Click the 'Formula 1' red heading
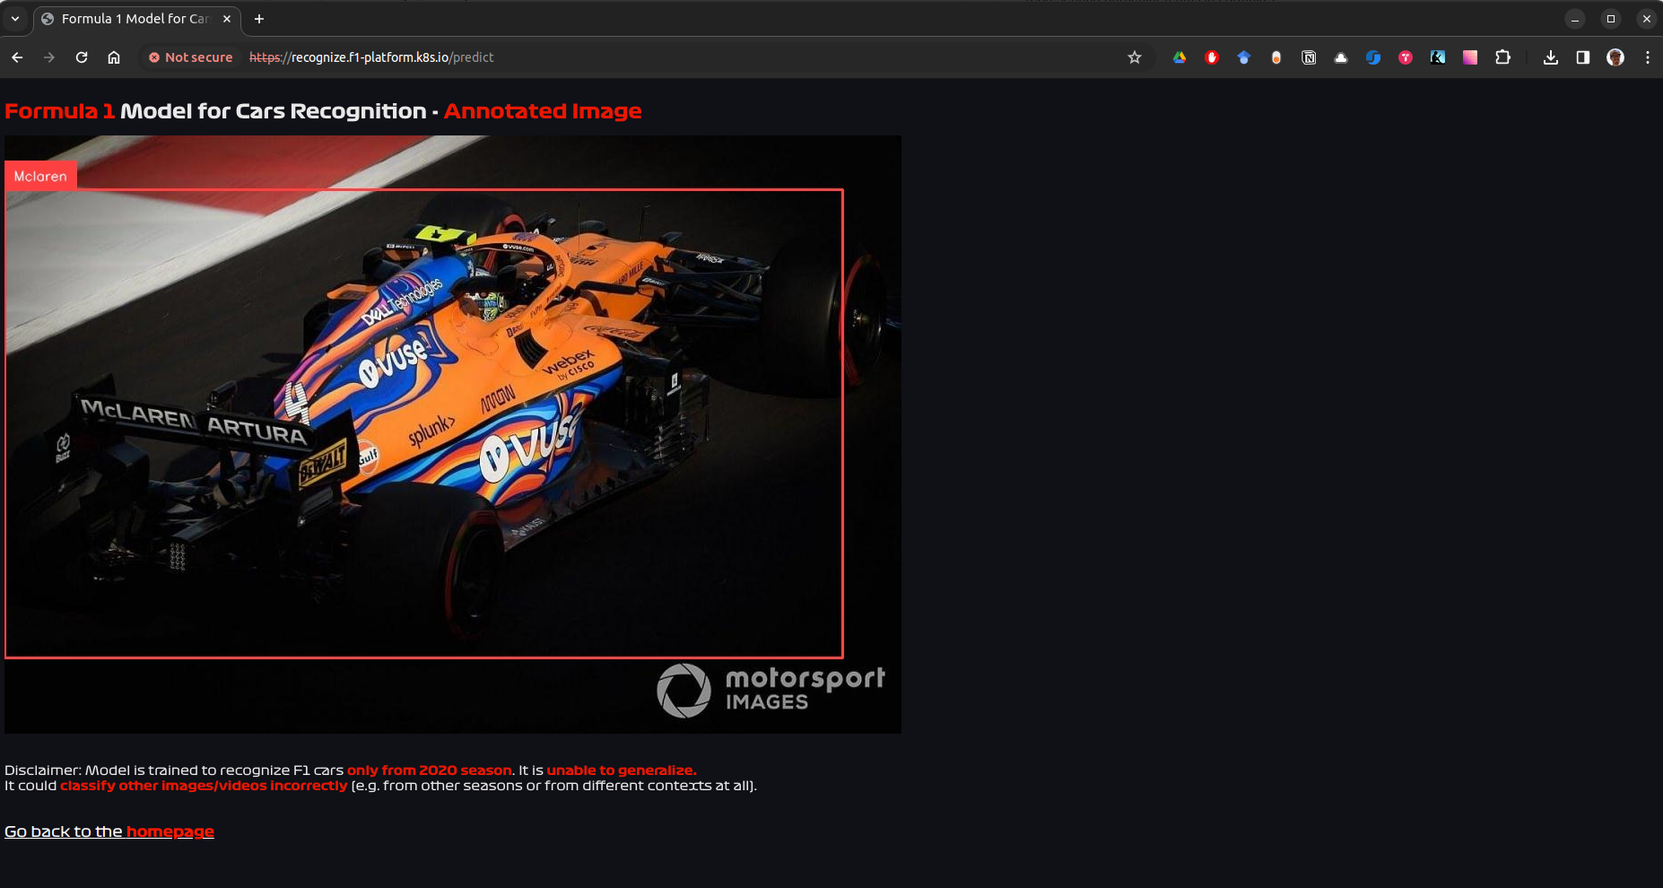 pyautogui.click(x=60, y=111)
